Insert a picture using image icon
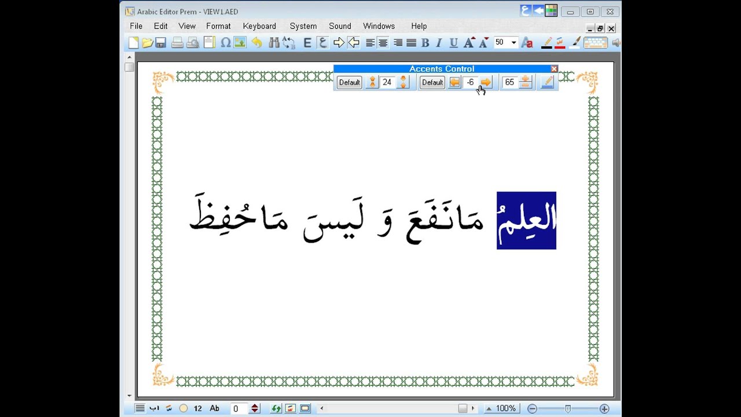The height and width of the screenshot is (417, 741). 240,42
